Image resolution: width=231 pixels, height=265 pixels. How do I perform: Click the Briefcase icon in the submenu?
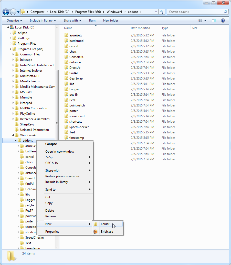point(95,232)
